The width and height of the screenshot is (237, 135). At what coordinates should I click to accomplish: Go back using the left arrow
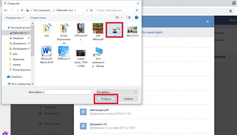click(x=6, y=10)
